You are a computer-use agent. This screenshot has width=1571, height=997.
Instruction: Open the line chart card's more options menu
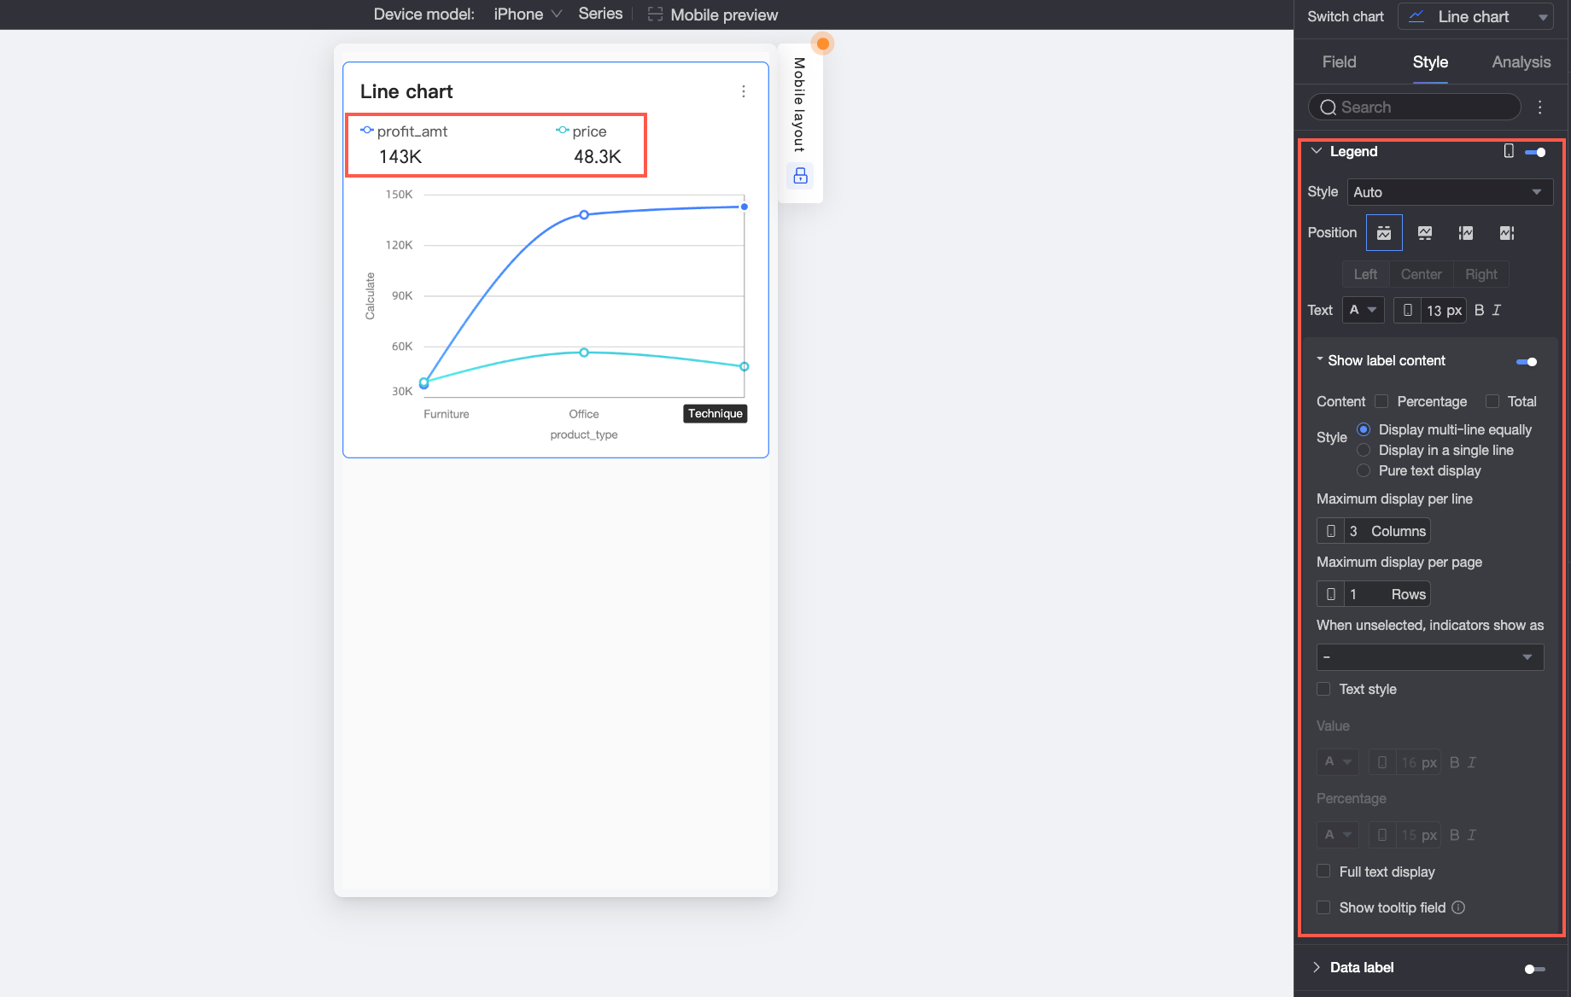pyautogui.click(x=744, y=91)
